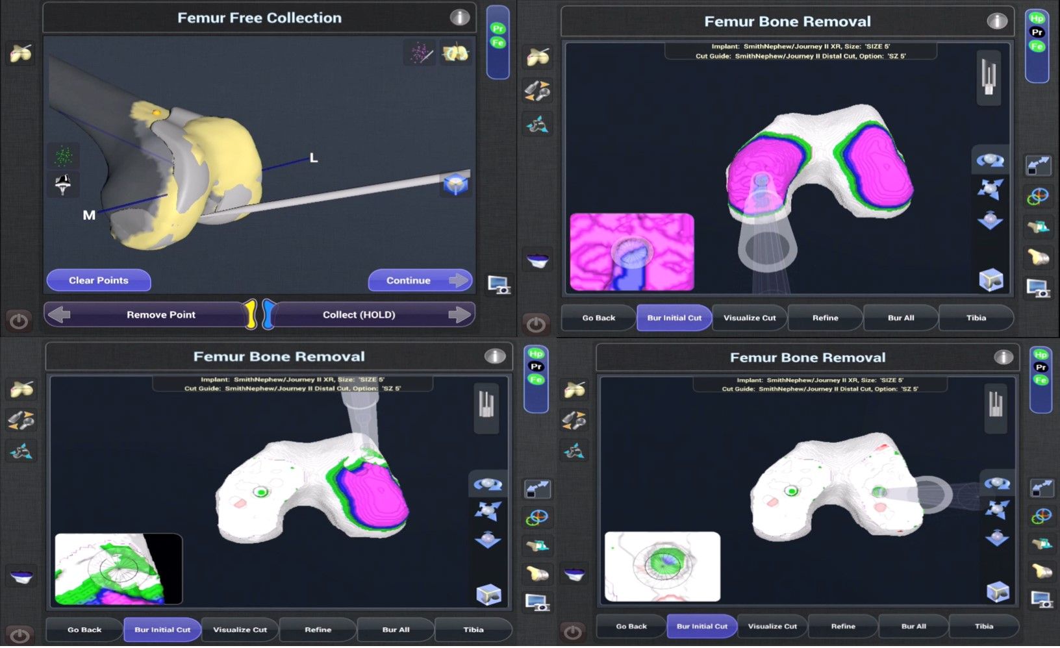
Task: Select Bur All in bottom-right panel
Action: [x=913, y=627]
